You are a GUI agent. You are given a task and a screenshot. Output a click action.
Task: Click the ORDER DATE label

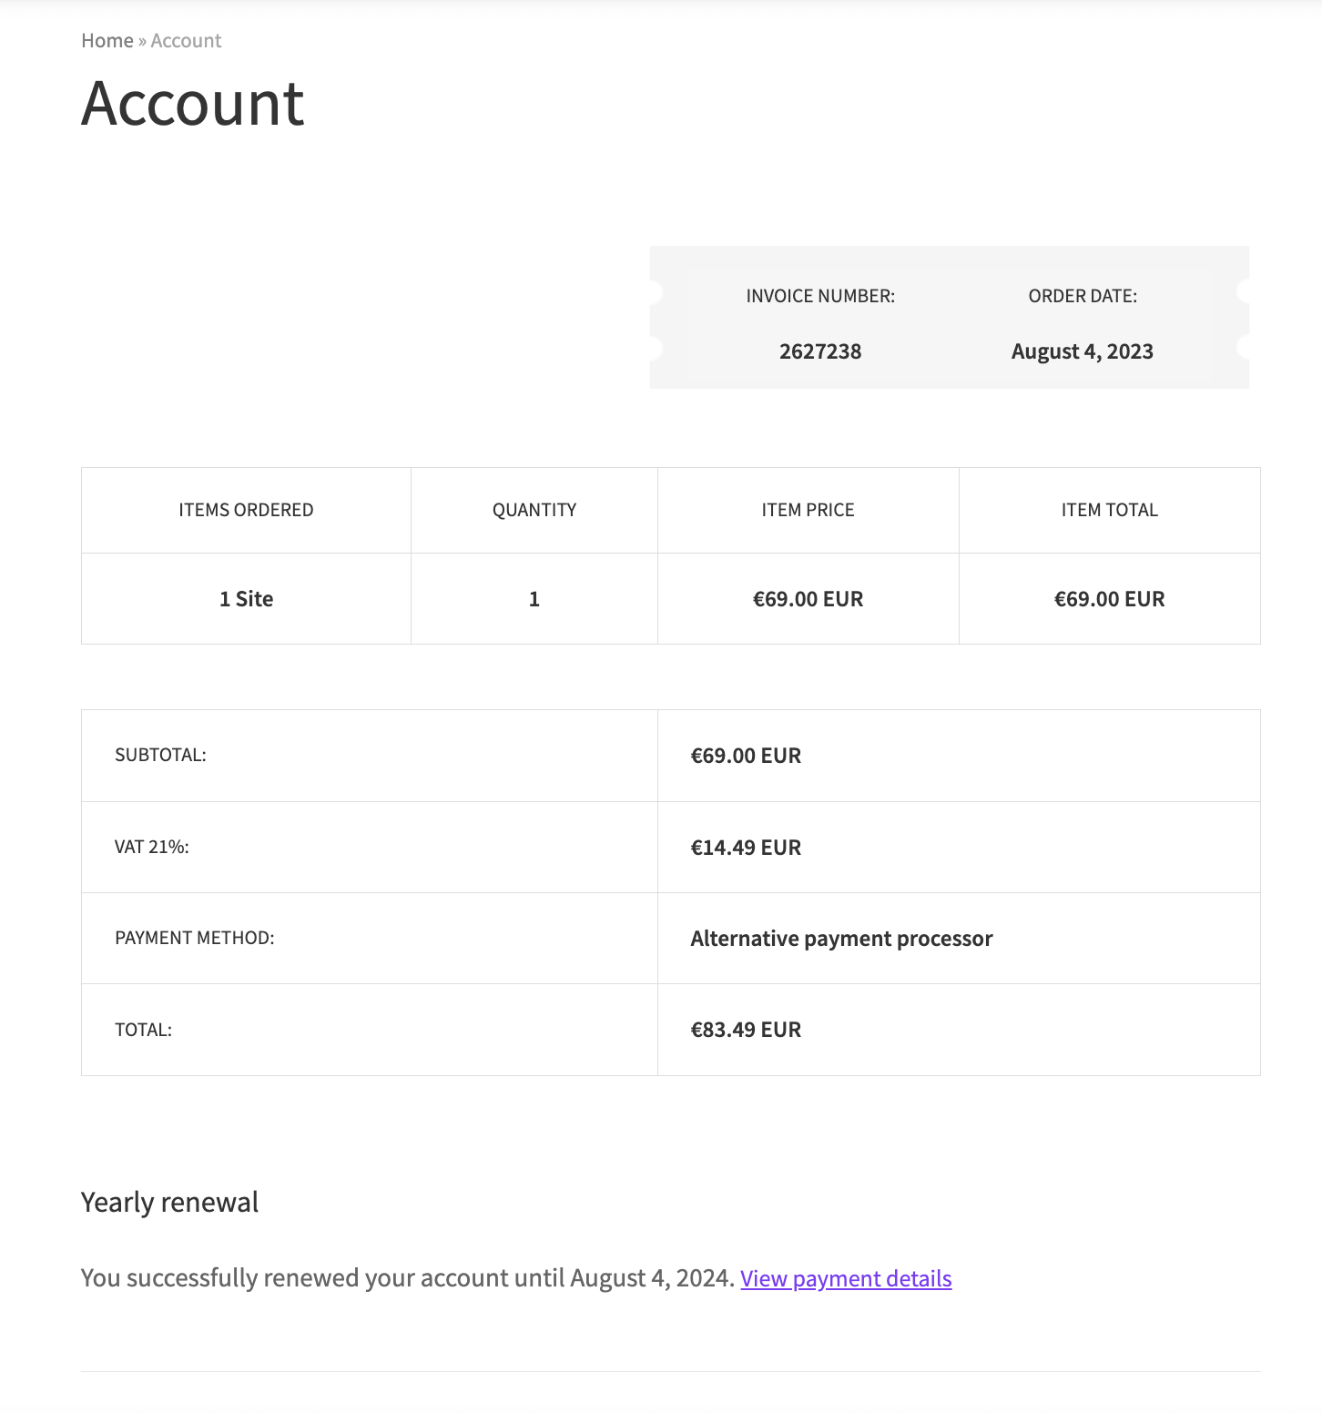1083,296
